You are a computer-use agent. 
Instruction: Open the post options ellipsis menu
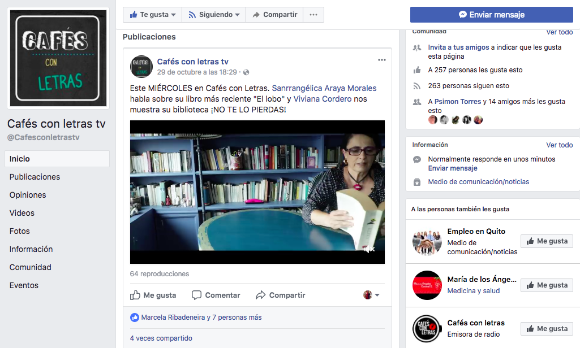tap(382, 60)
